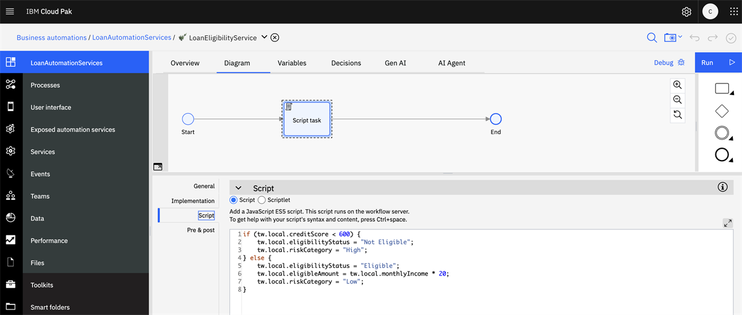Click the Files sidebar icon
742x315 pixels.
pyautogui.click(x=11, y=262)
